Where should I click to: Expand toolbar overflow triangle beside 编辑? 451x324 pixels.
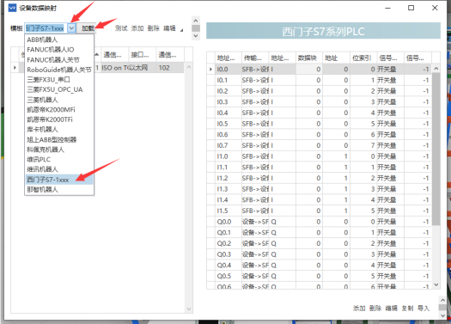point(181,30)
